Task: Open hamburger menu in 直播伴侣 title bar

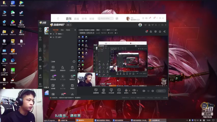Action: click(x=156, y=25)
